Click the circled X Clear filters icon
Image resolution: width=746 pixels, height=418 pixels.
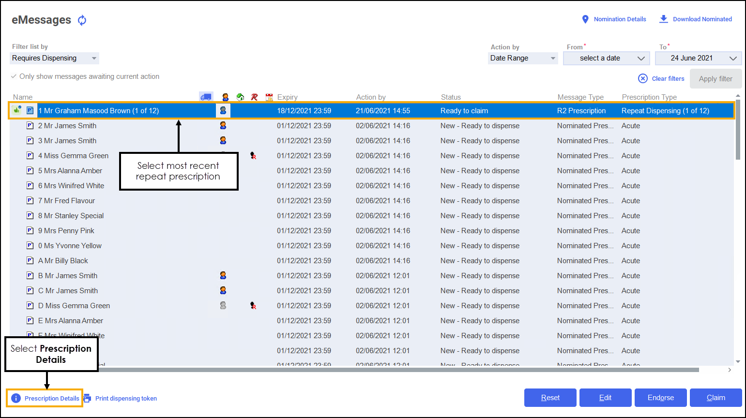pyautogui.click(x=643, y=78)
